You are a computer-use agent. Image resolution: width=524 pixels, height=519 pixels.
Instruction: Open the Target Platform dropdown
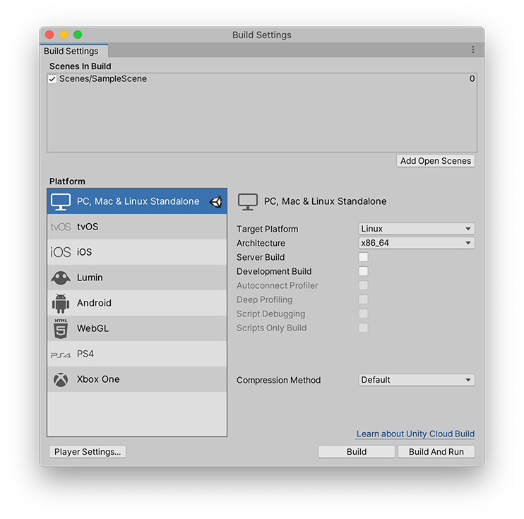point(417,229)
